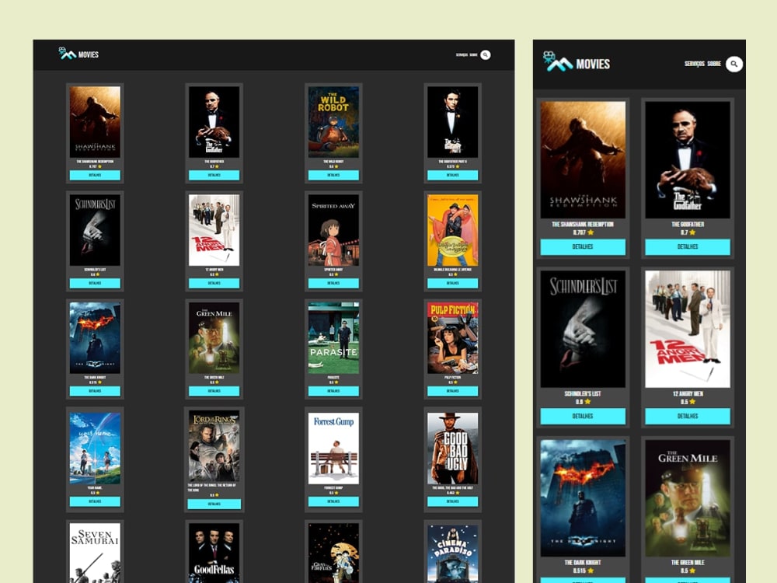Click 12 Angry Men poster in mobile view
777x583 pixels.
[688, 329]
